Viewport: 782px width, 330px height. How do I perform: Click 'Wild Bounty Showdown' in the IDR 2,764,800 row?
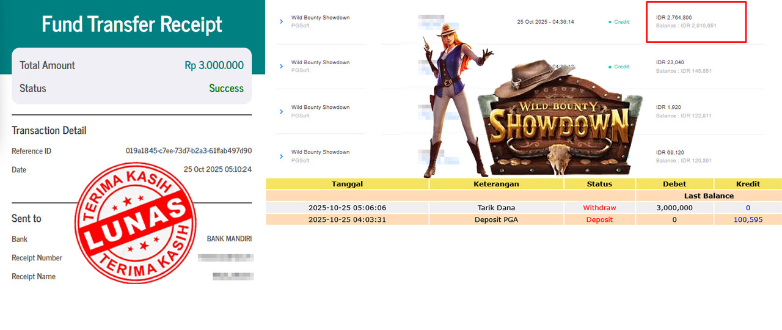(320, 18)
